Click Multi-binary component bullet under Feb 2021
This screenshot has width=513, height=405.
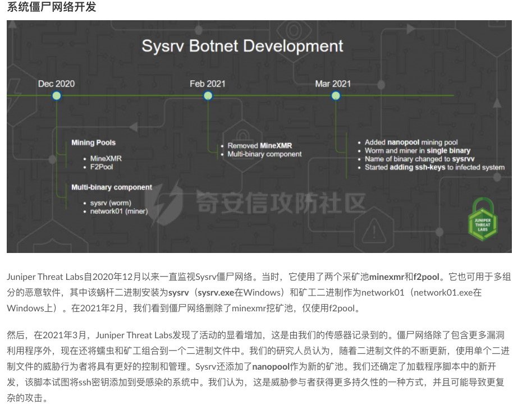coord(265,154)
